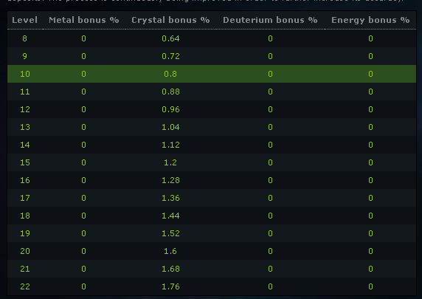Select the level 12 cell
The image size is (422, 299).
tap(25, 109)
